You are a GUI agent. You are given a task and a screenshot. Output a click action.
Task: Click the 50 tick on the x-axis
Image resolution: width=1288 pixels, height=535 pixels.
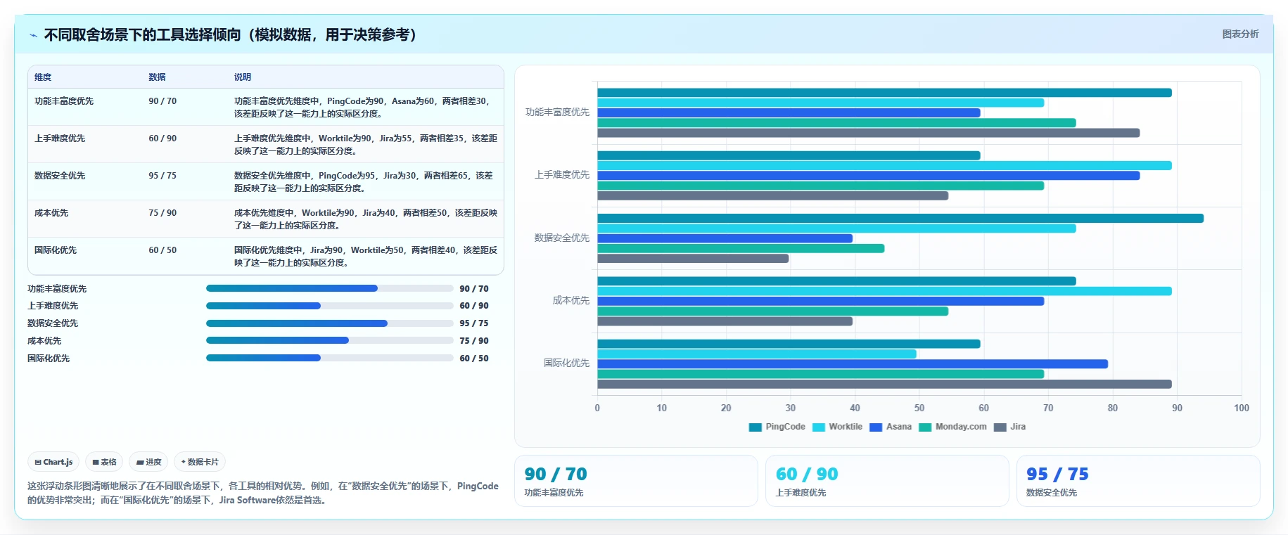click(x=919, y=408)
